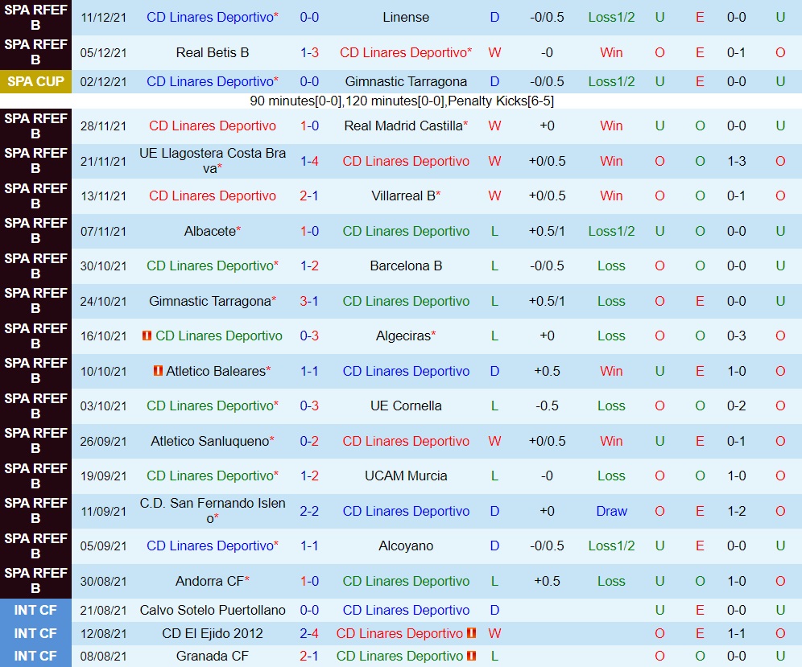The height and width of the screenshot is (667, 802).
Task: Select the INT CF label for 08/08/21
Action: tap(35, 656)
